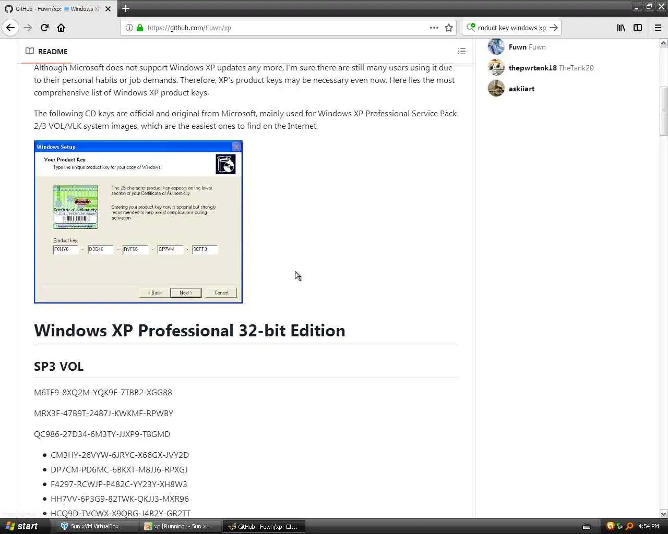Open the README outline list icon
Screen dimensions: 668x534
point(462,51)
